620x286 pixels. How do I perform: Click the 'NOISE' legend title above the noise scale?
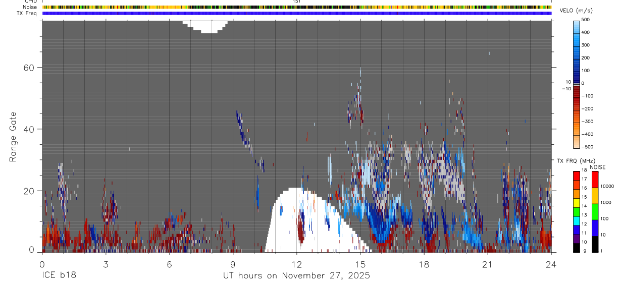click(x=598, y=167)
